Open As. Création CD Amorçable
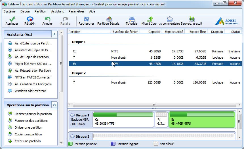The image size is (244, 149). pos(30,84)
